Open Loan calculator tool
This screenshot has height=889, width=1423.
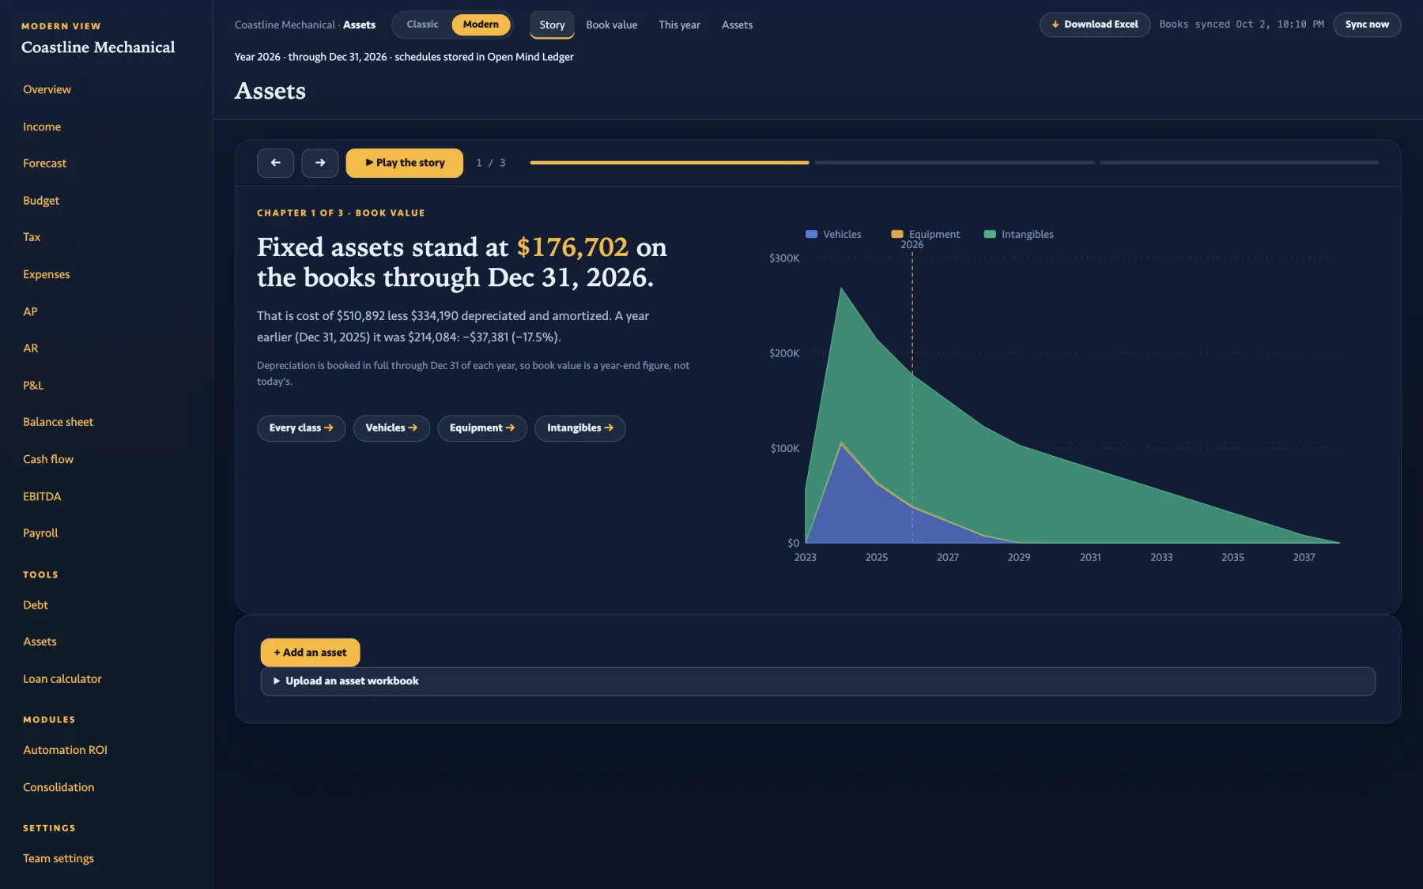pyautogui.click(x=62, y=680)
